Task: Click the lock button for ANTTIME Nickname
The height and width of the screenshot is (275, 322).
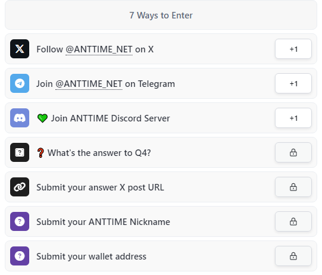Action: click(x=293, y=221)
